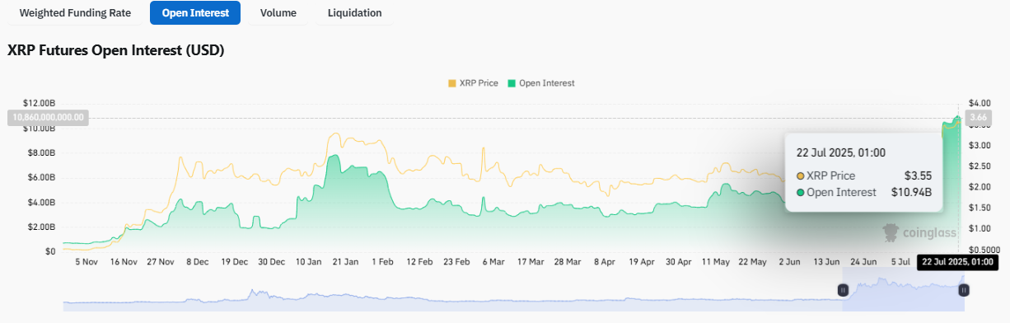
Task: Select the Open Interest tab
Action: (195, 13)
